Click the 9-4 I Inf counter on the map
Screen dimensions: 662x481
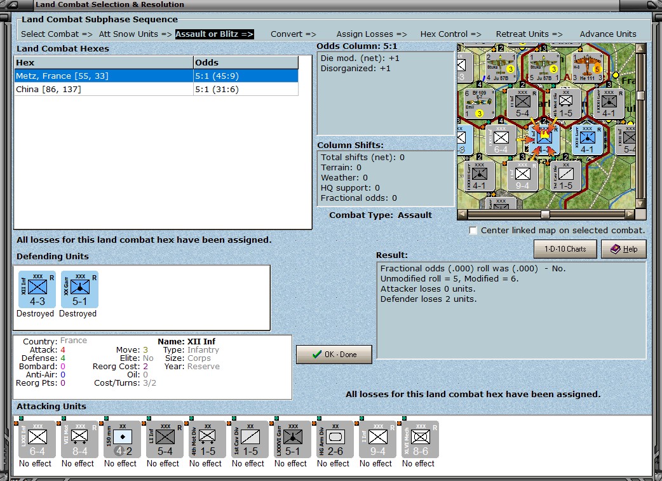(x=523, y=176)
